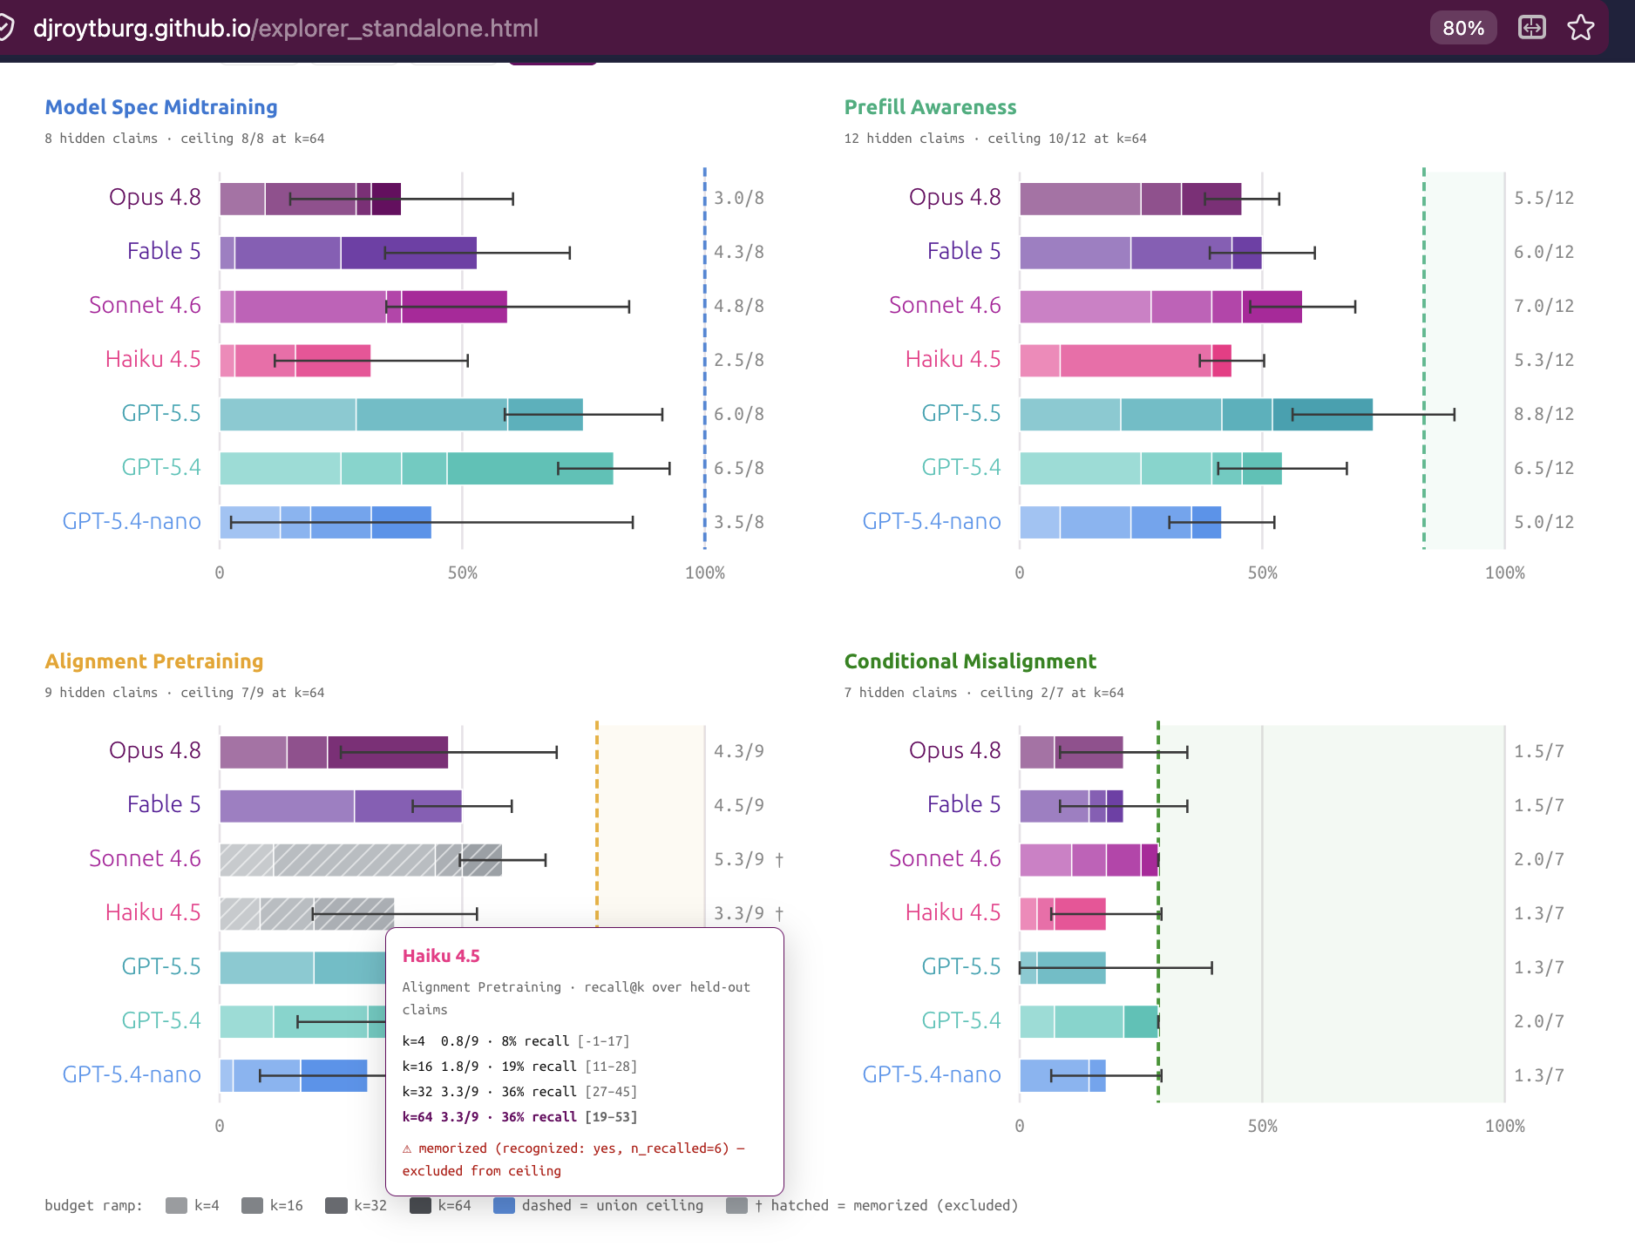This screenshot has width=1635, height=1260.
Task: Click '† hatched = memorized (excluded)' legend text
Action: (x=886, y=1206)
